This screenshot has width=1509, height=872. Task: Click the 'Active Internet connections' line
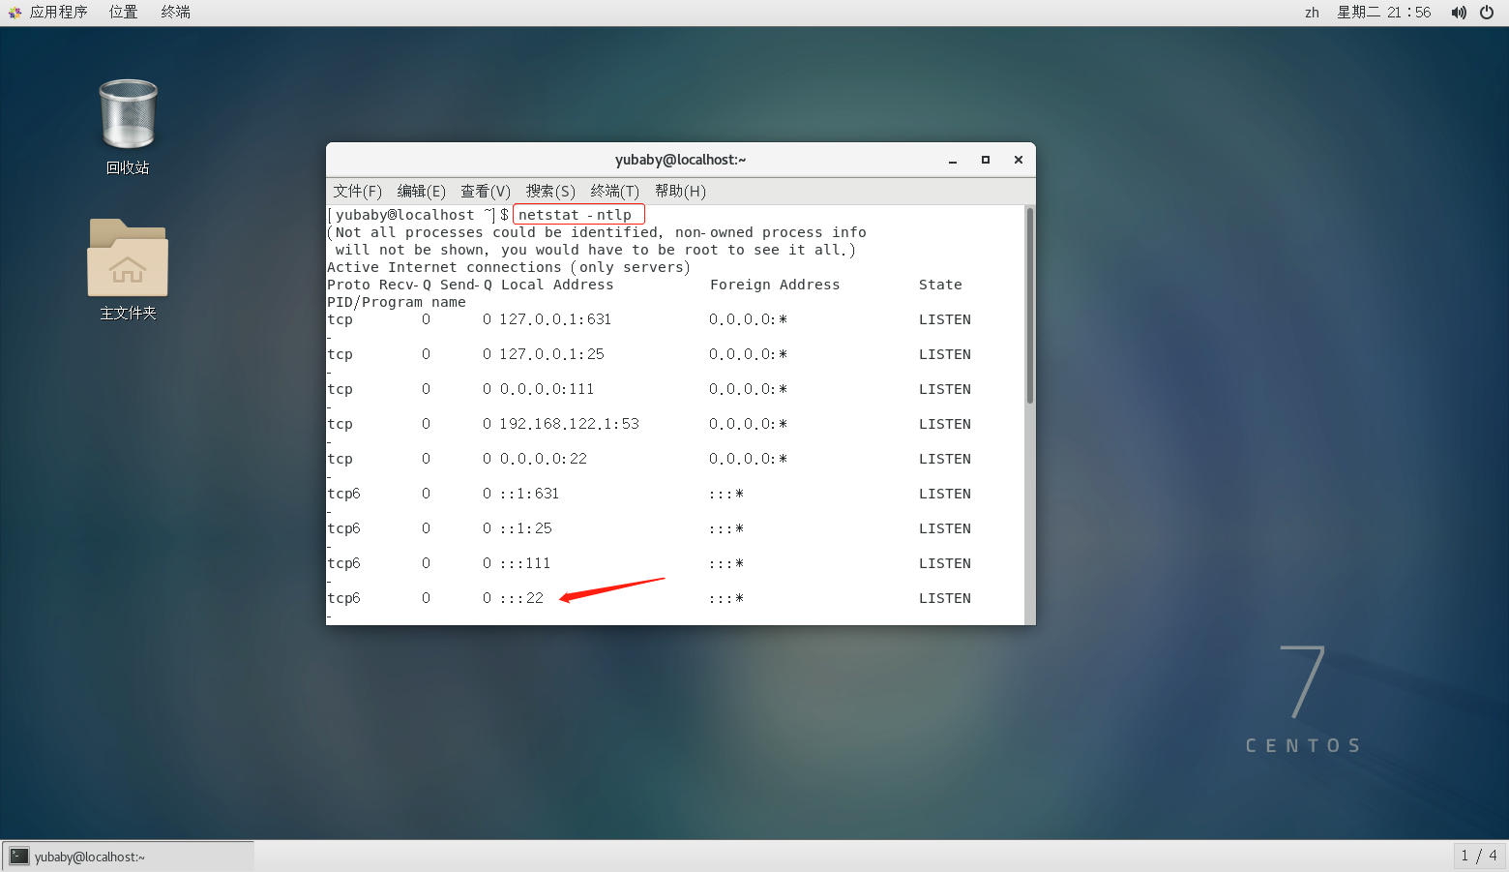(x=509, y=267)
